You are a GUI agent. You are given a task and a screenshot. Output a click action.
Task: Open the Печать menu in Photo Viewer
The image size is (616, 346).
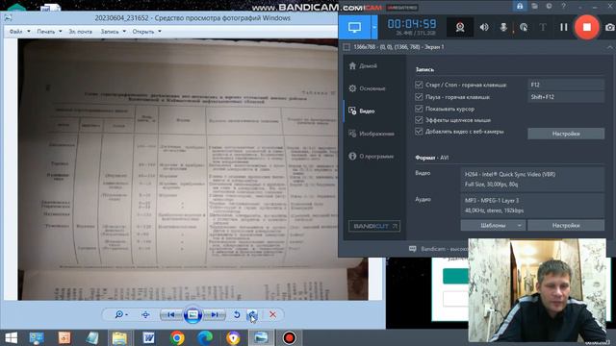(49, 32)
